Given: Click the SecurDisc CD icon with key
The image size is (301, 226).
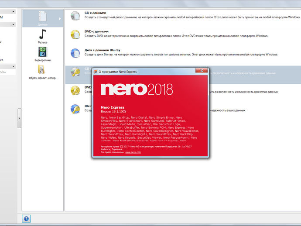Looking at the screenshot, I should [75, 72].
